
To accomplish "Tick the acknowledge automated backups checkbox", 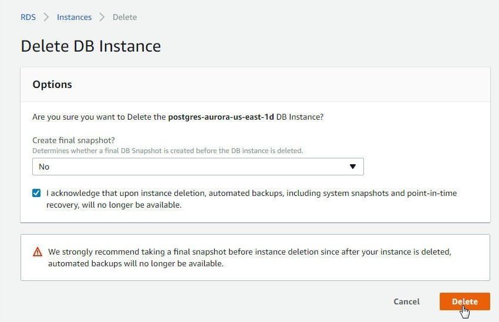I will click(x=36, y=193).
